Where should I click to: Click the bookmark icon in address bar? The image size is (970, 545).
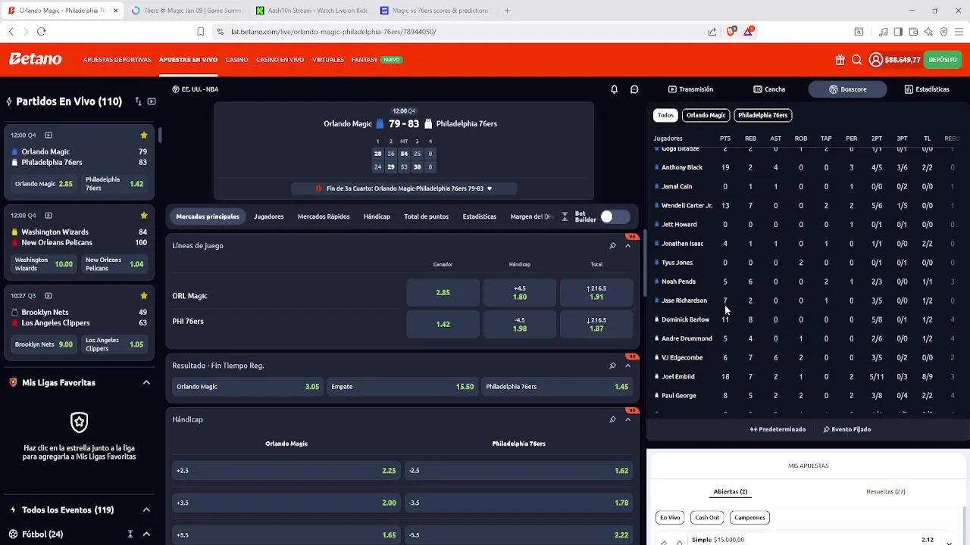pyautogui.click(x=200, y=32)
